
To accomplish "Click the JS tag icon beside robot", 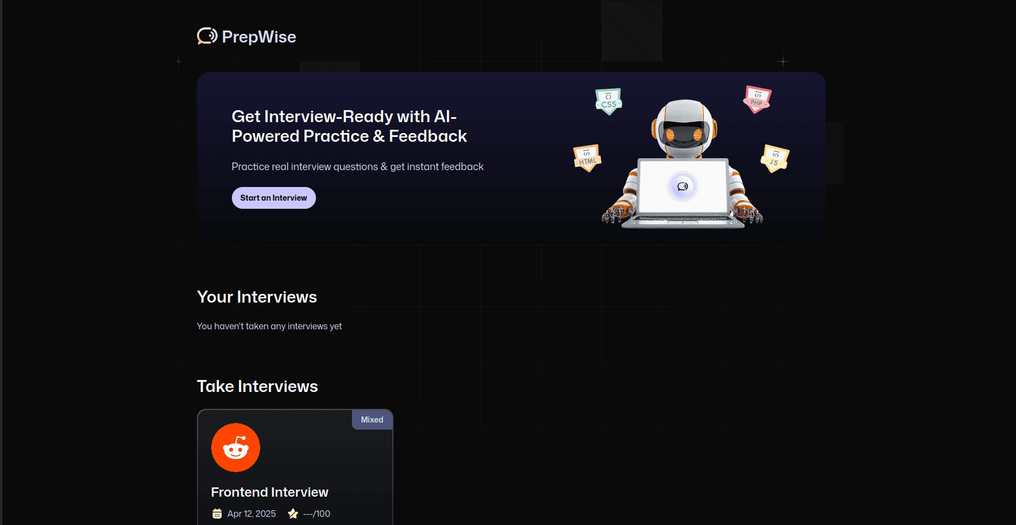I will tap(775, 159).
